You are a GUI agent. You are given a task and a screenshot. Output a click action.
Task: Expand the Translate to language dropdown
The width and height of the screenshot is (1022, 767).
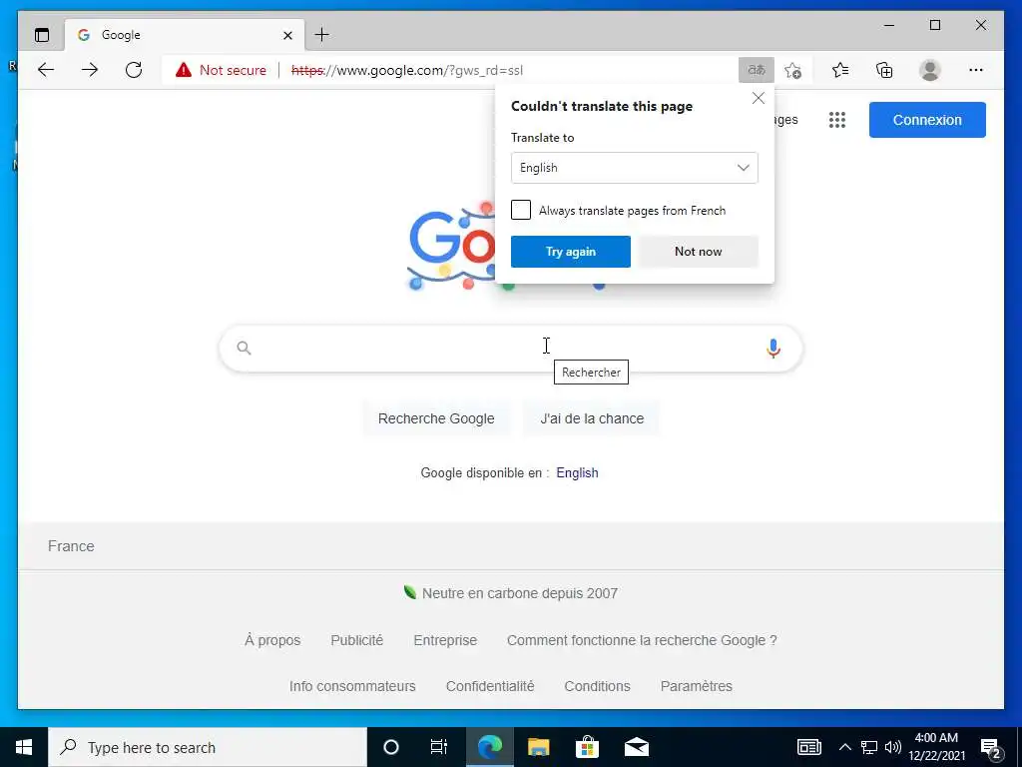point(634,168)
